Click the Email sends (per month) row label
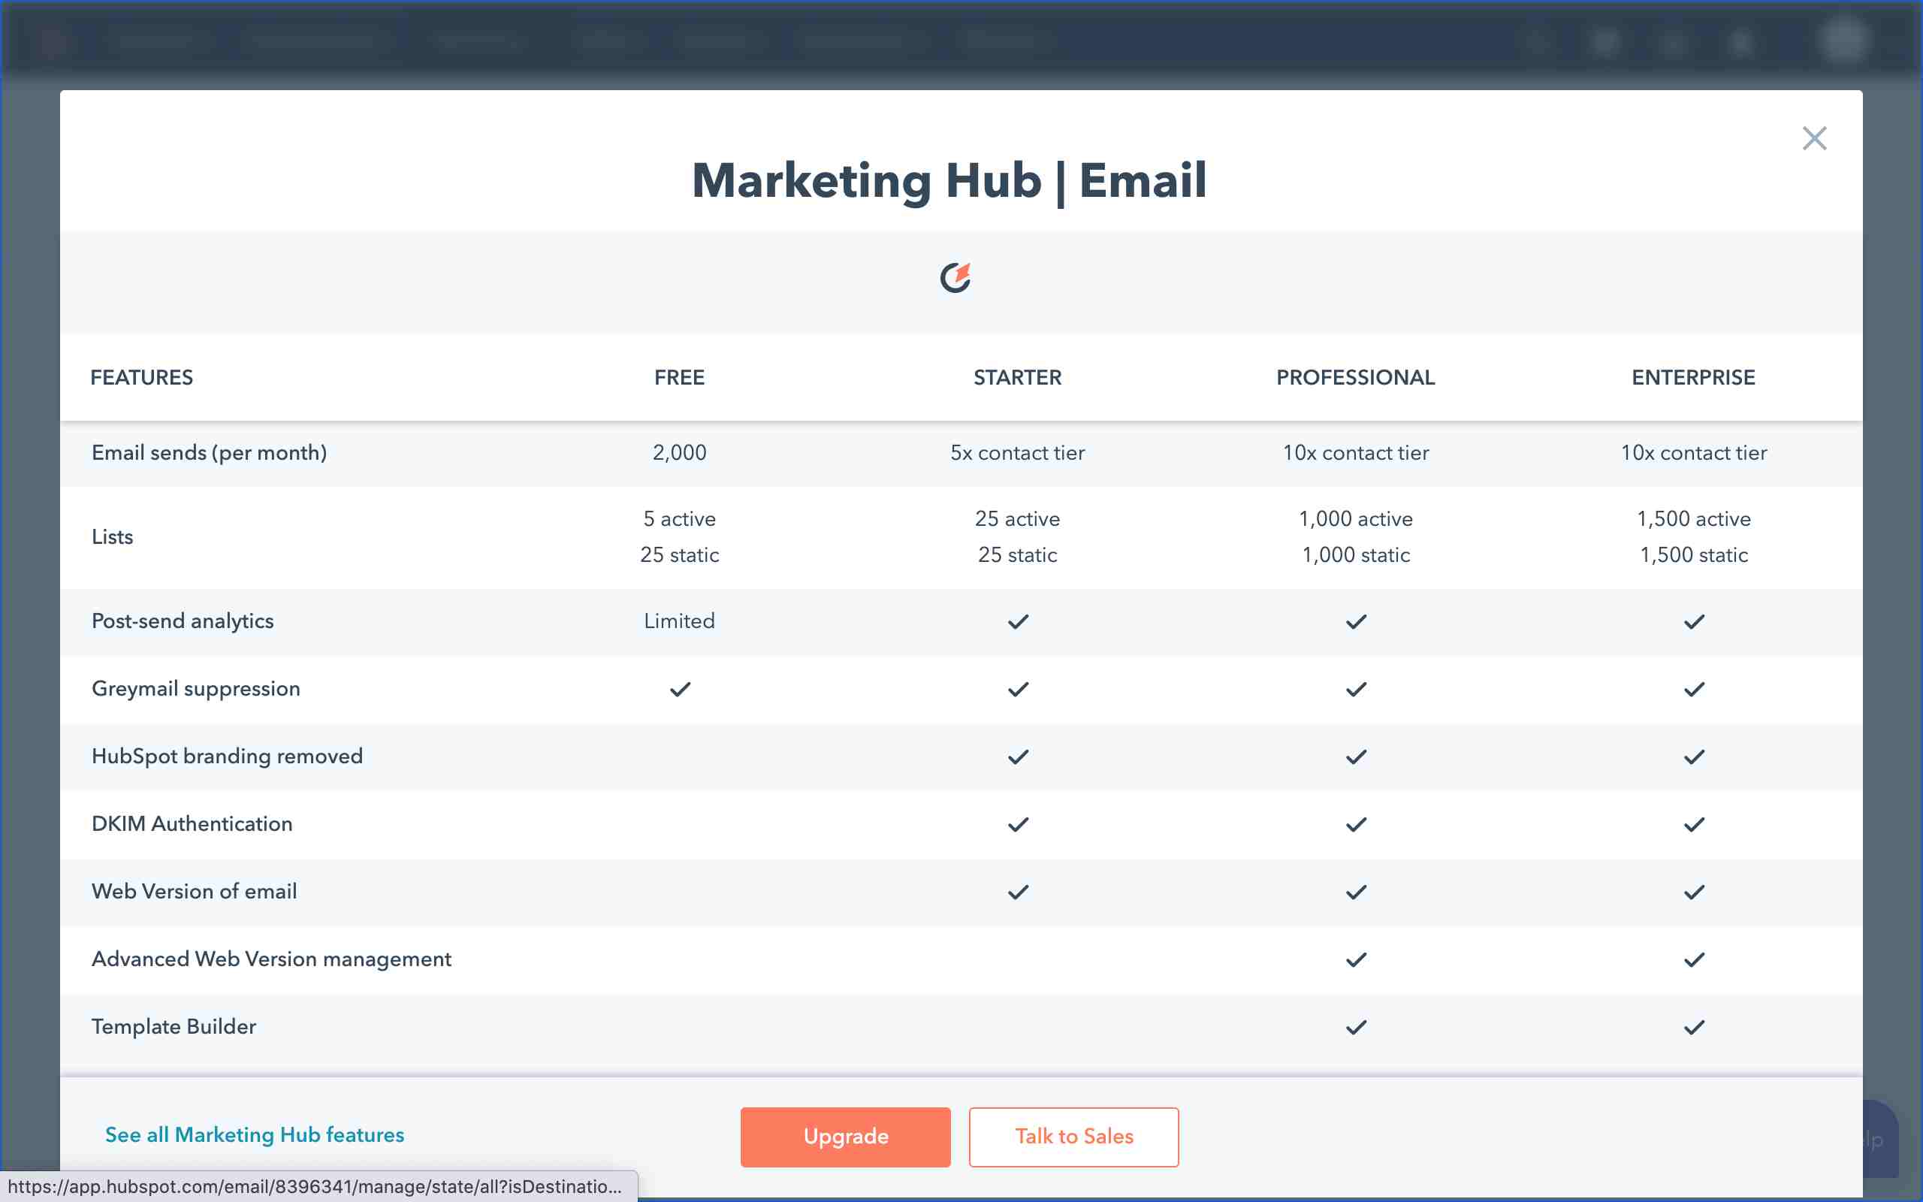This screenshot has width=1923, height=1202. coord(209,452)
